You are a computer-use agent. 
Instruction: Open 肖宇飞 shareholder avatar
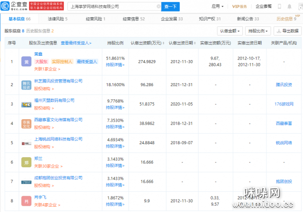pyautogui.click(x=26, y=201)
